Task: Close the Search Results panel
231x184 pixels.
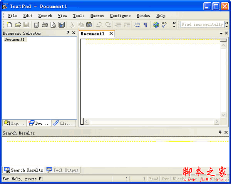Action: [x=226, y=132]
